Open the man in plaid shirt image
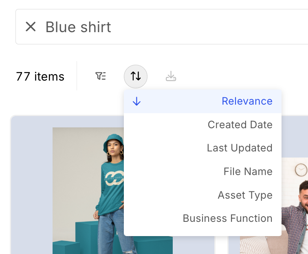The image size is (308, 254). 293,212
